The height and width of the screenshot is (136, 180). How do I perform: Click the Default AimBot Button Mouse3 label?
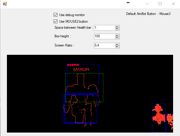148,14
